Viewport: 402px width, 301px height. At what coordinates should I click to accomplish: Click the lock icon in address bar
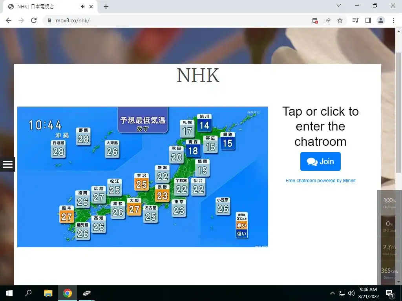tap(49, 20)
